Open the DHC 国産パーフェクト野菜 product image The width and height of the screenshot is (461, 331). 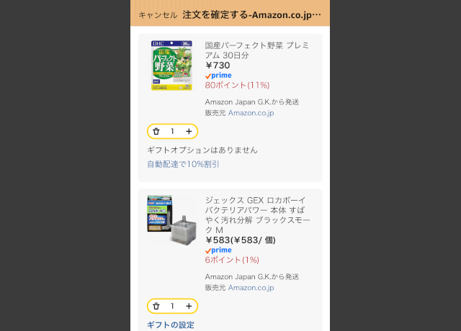pos(171,65)
